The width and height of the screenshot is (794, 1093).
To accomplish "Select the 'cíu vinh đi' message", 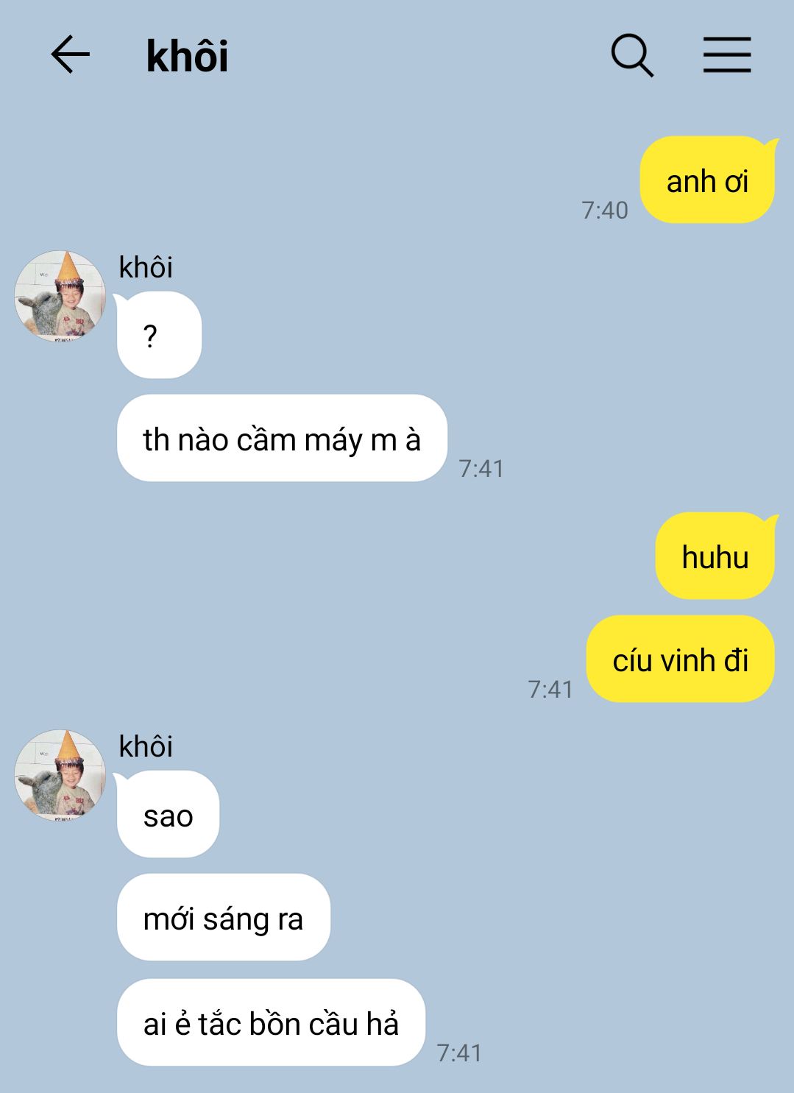I will (x=681, y=659).
